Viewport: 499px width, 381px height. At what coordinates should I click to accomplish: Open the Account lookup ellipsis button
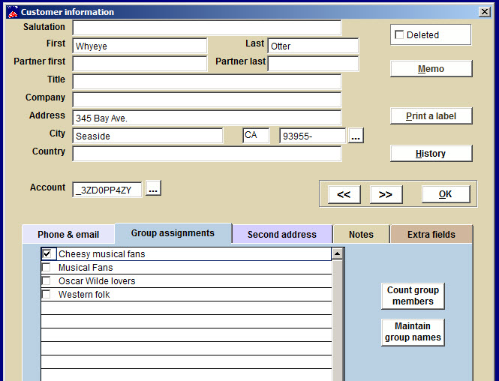(153, 188)
